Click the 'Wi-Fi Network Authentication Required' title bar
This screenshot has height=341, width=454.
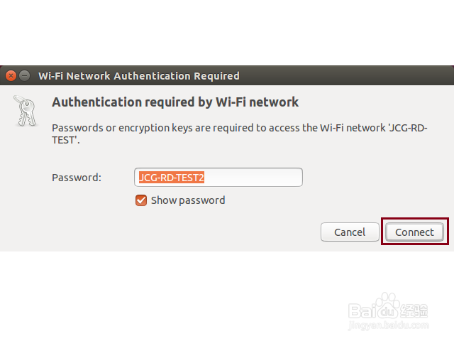point(138,75)
